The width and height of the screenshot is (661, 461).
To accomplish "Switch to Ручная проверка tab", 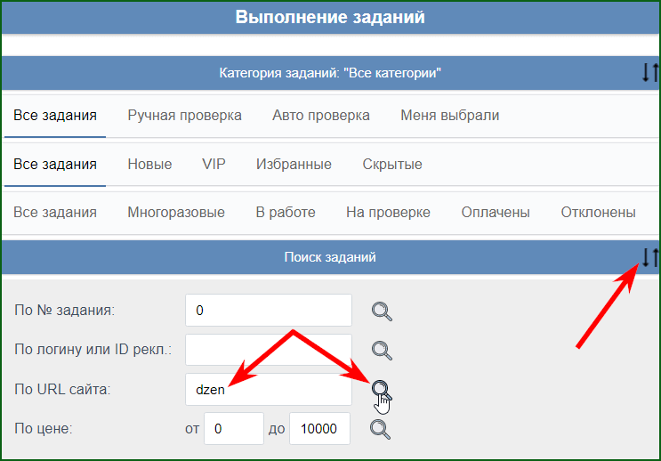I will coord(185,115).
